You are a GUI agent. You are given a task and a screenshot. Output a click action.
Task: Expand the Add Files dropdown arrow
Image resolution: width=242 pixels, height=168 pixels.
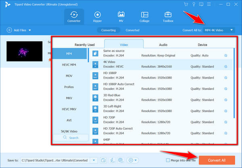pos(30,30)
